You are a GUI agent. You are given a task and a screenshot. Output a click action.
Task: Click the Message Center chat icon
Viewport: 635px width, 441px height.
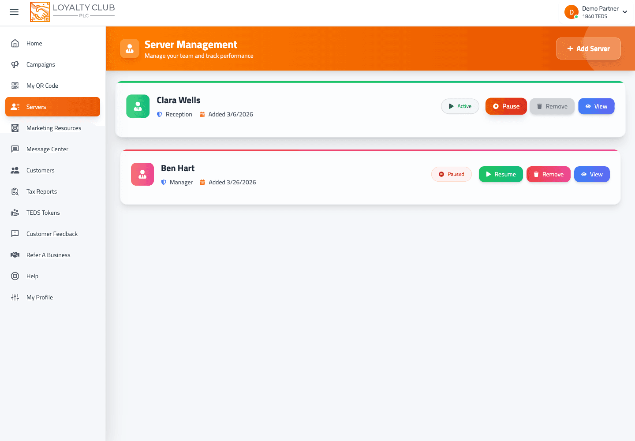tap(15, 149)
